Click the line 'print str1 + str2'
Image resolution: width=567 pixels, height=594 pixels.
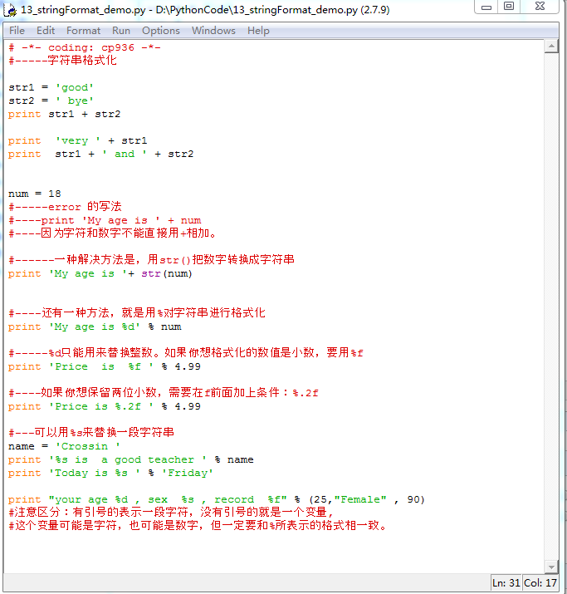click(x=65, y=114)
